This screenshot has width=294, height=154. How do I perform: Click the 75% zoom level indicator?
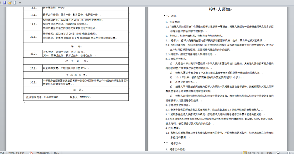coord(270,153)
